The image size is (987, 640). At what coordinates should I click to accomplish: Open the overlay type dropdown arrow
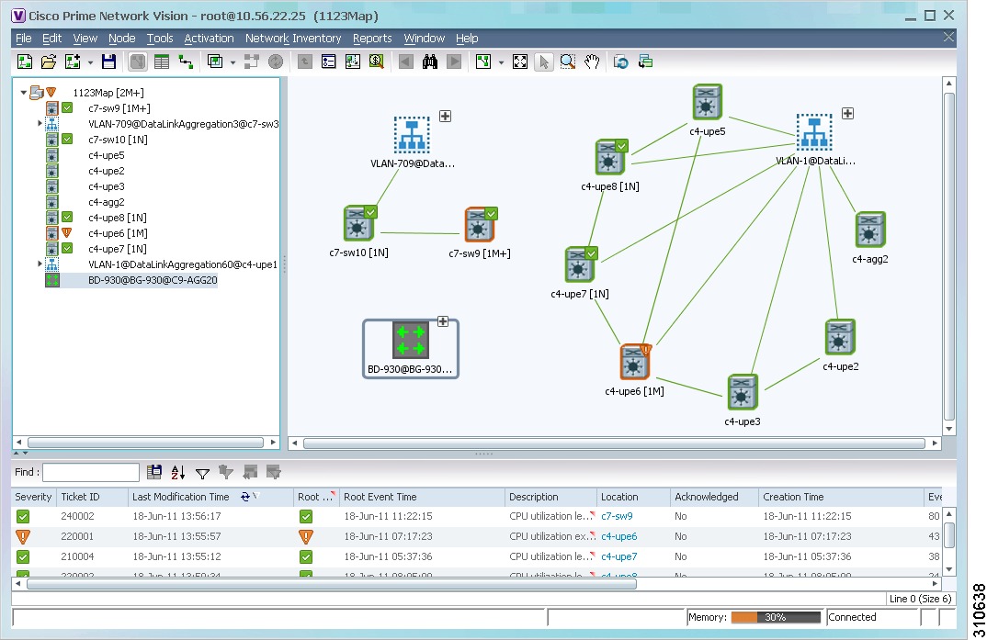pos(233,62)
